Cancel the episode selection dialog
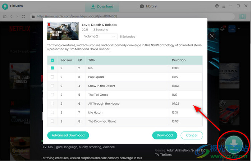 click(x=192, y=135)
